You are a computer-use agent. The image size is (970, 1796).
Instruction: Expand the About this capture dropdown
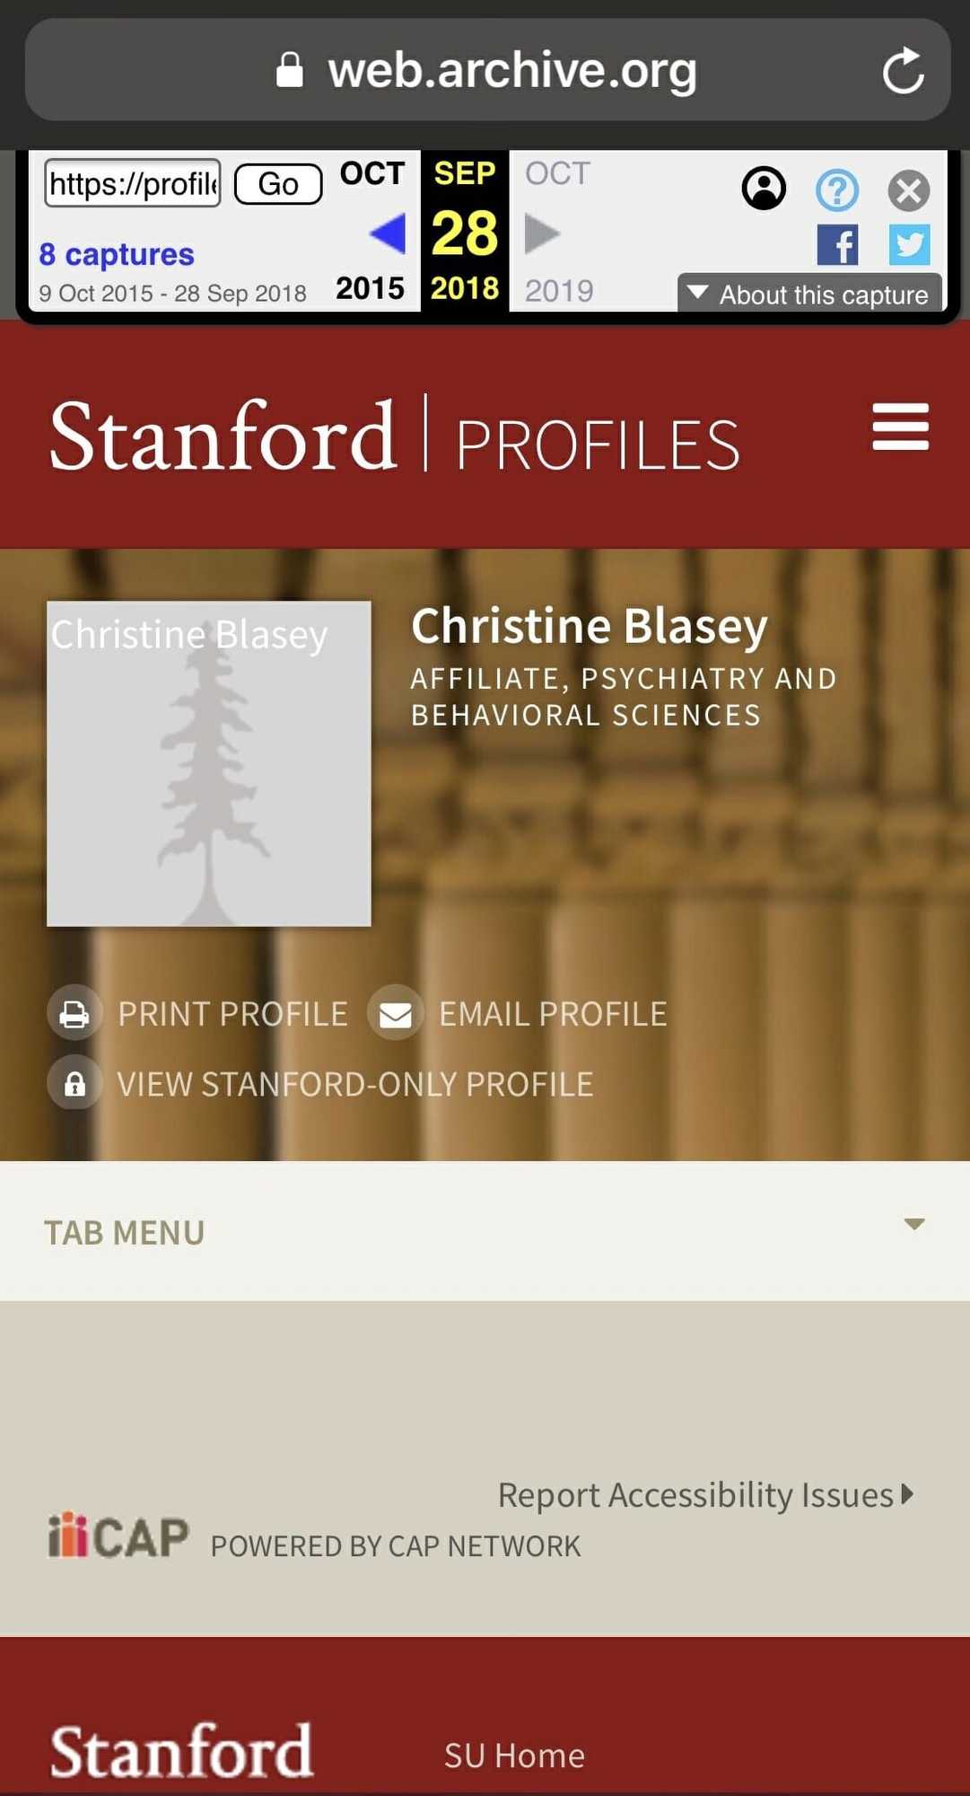[809, 295]
